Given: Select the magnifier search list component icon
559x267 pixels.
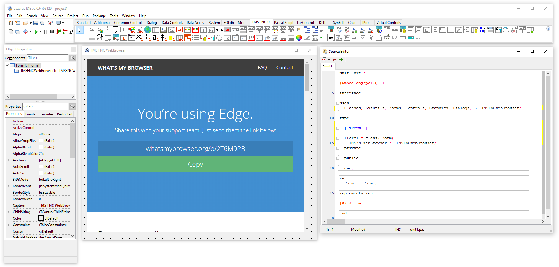Looking at the screenshot, I should click(x=331, y=38).
